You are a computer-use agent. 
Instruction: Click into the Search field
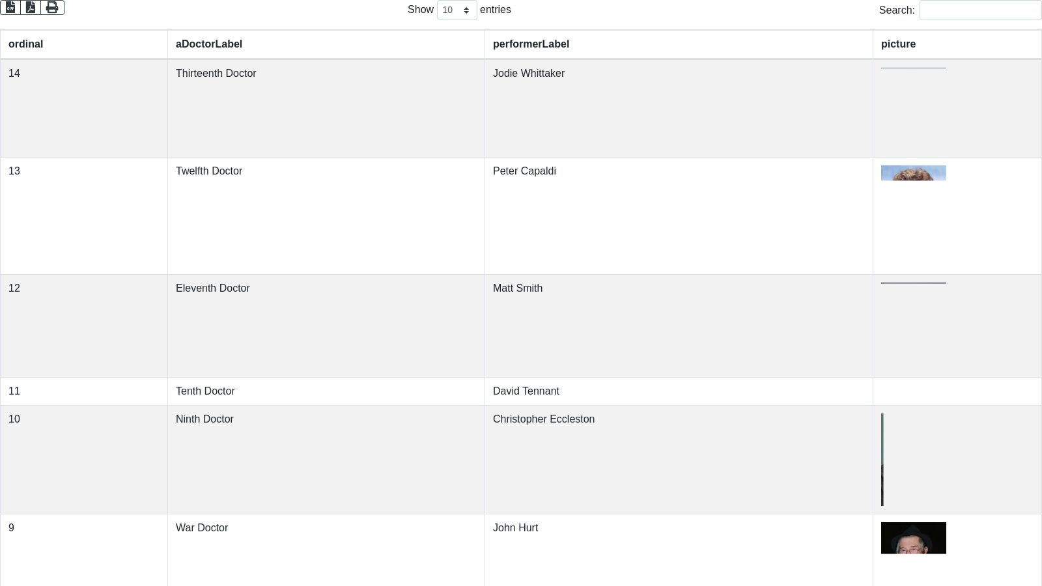(979, 10)
